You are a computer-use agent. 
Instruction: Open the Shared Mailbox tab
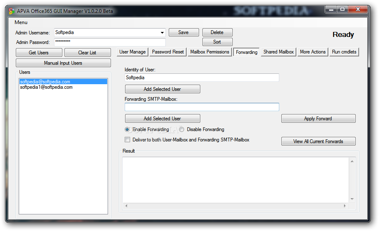tap(278, 52)
